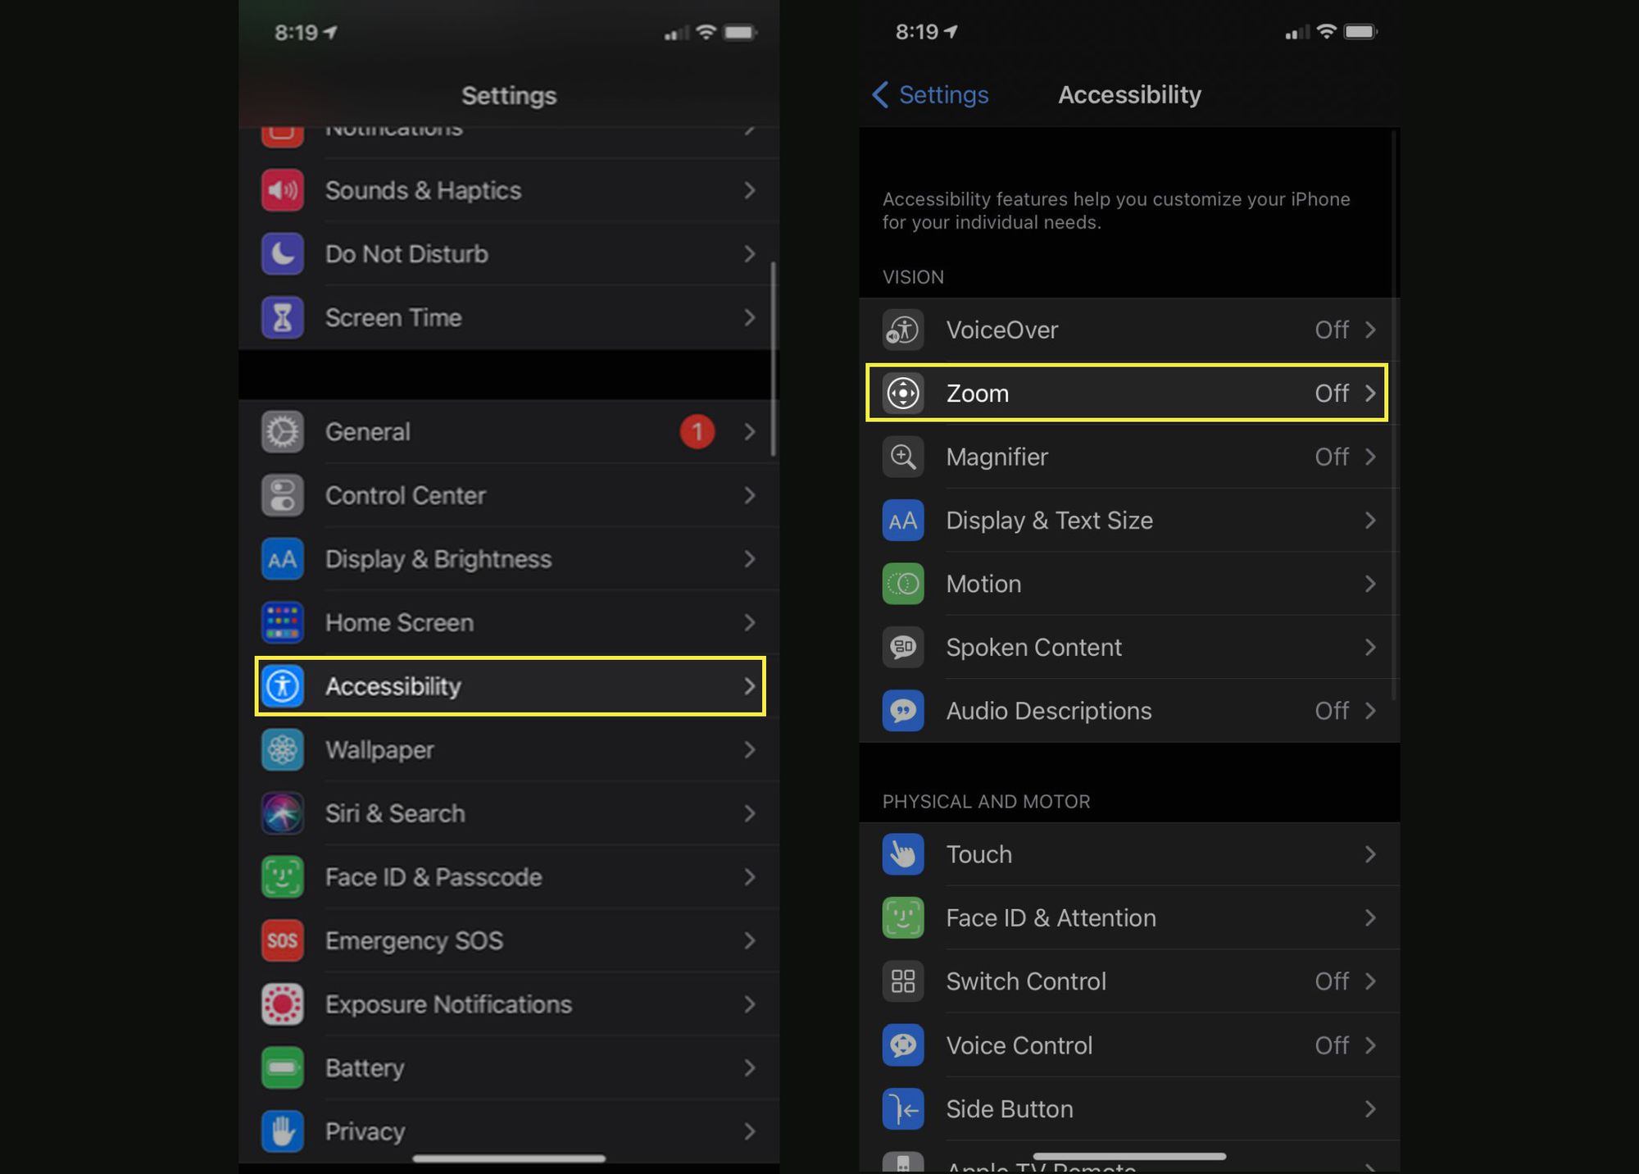Open General settings with notification badge
The image size is (1639, 1174).
509,432
